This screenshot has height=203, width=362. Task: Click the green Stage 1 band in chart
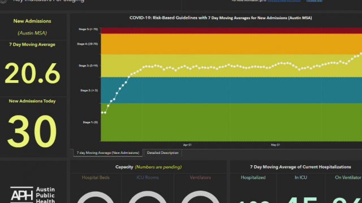click(x=231, y=122)
